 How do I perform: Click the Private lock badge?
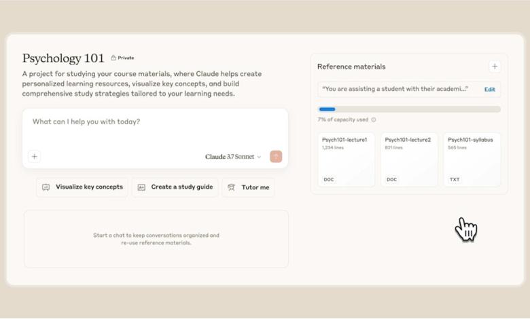122,58
